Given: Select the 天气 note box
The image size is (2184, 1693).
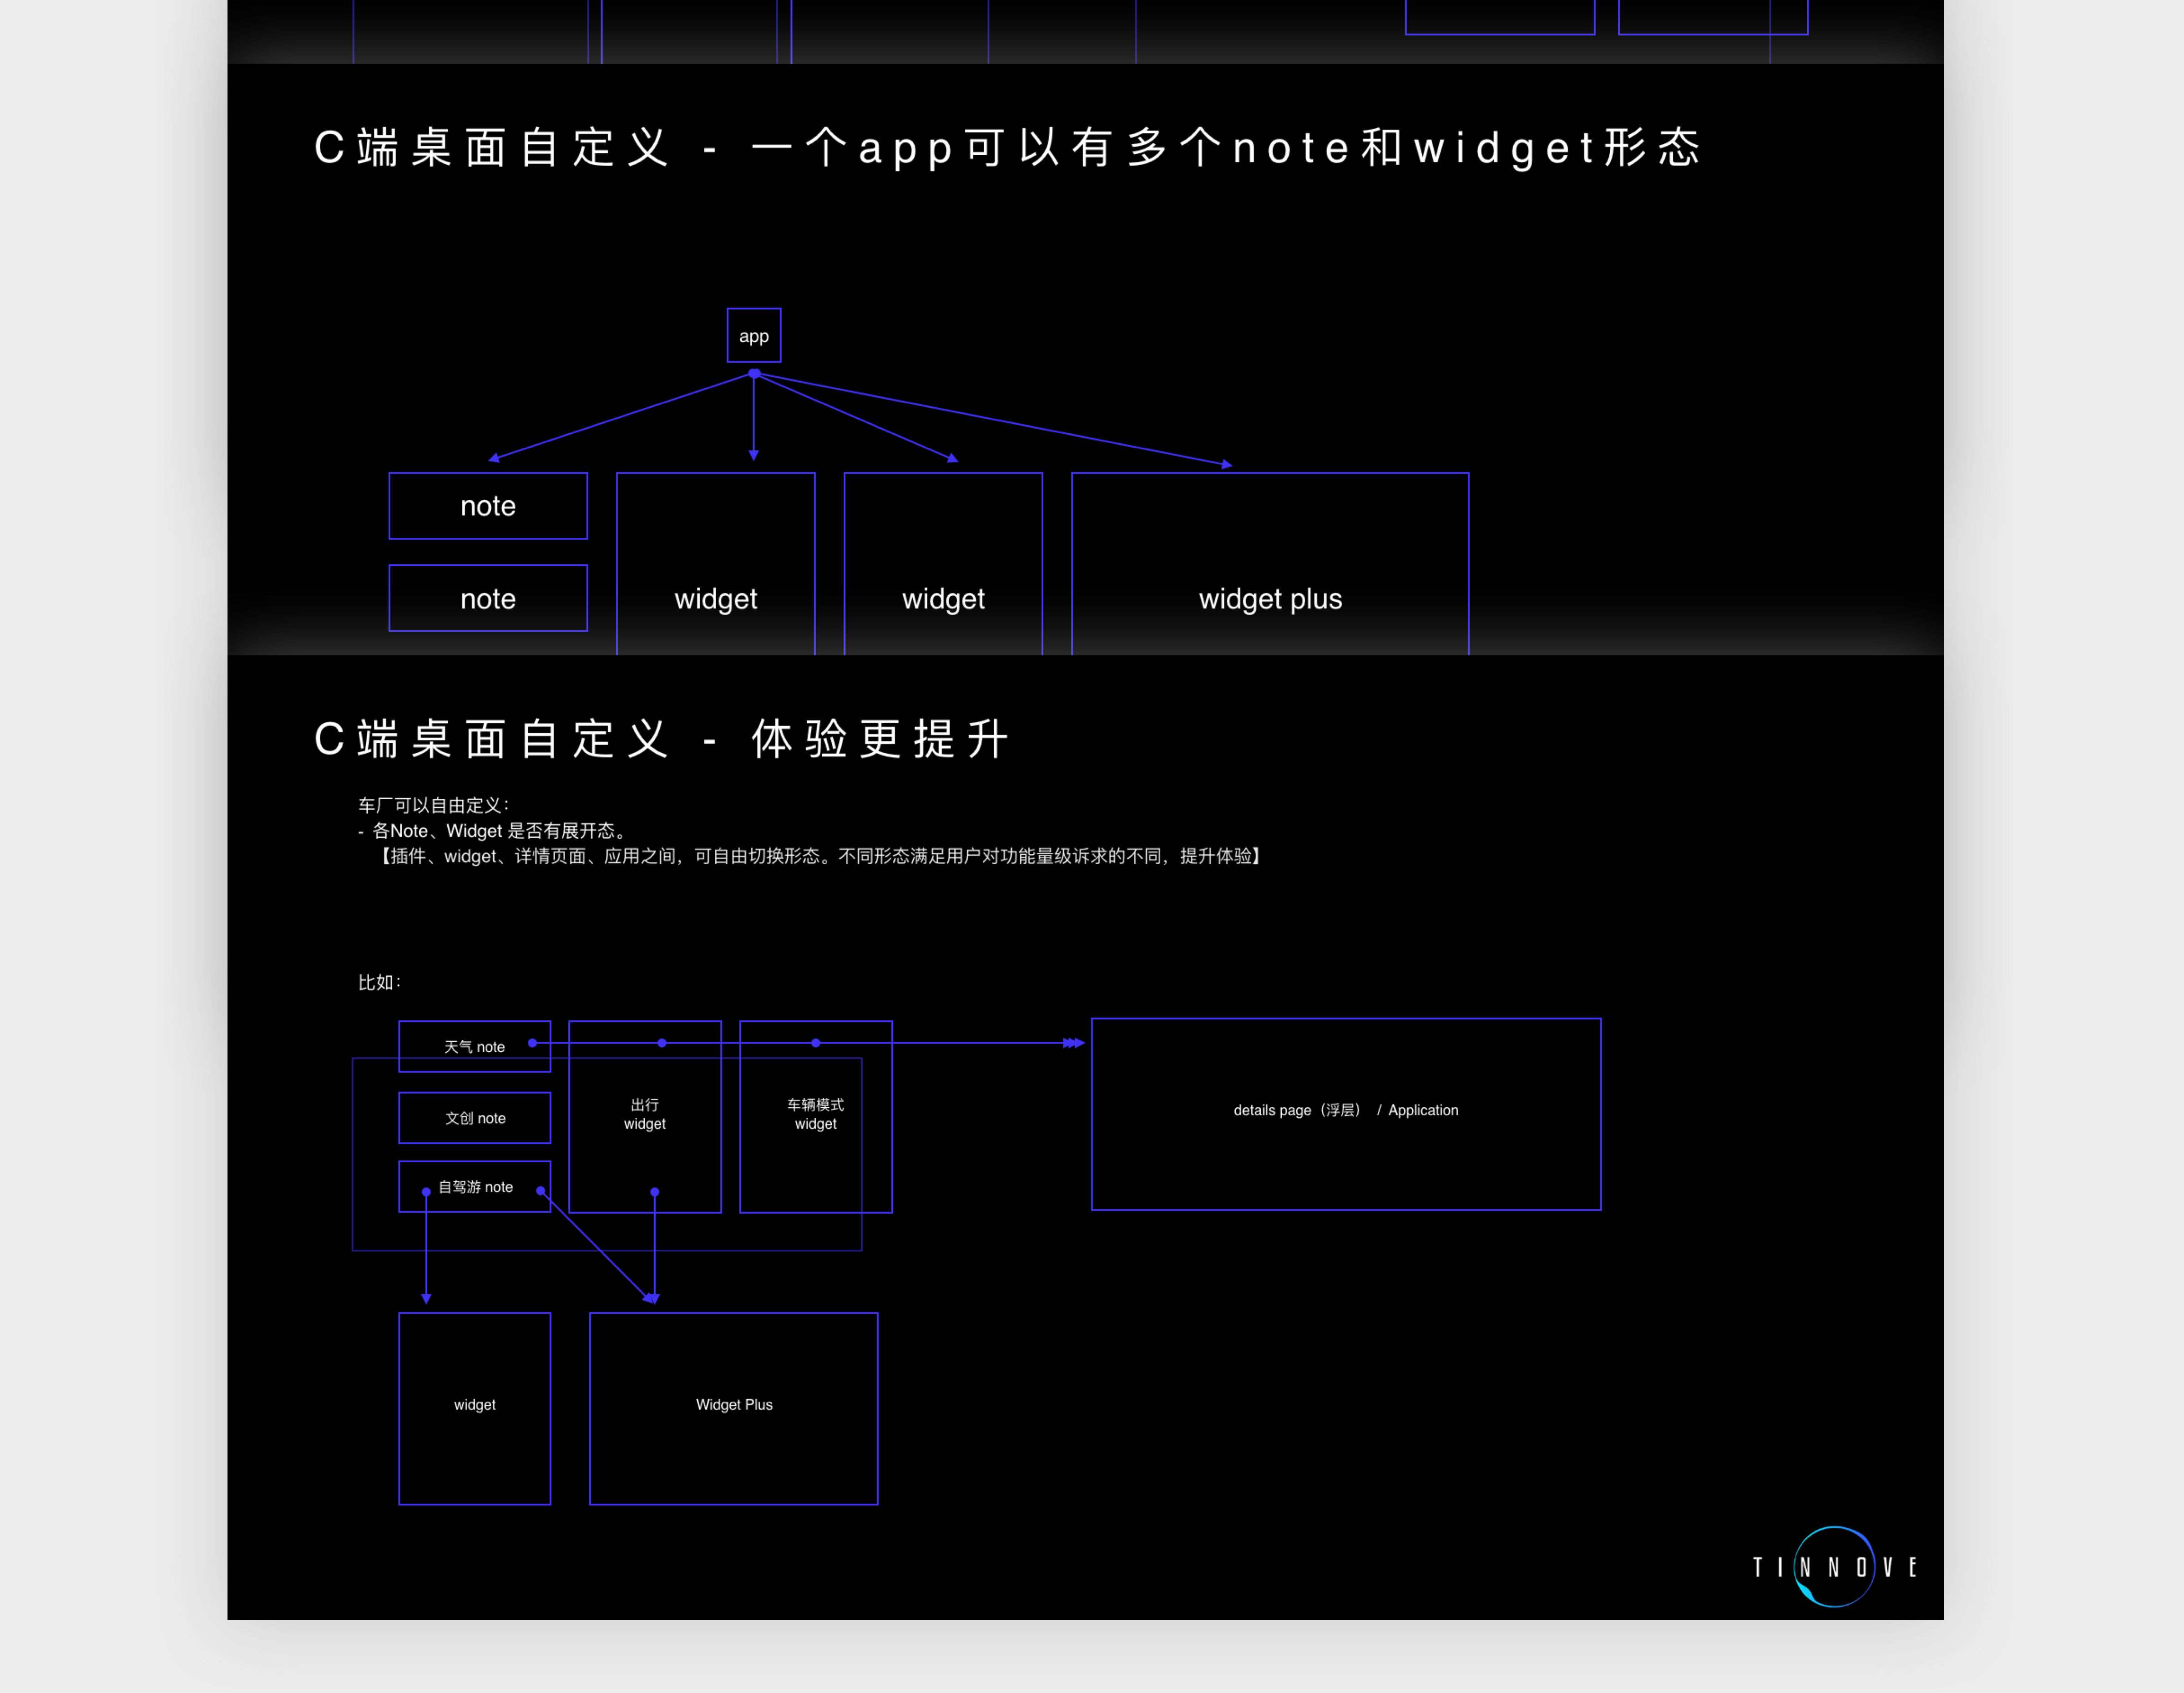Looking at the screenshot, I should point(475,1046).
